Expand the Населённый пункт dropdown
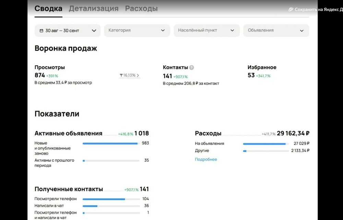The width and height of the screenshot is (343, 220). click(206, 30)
